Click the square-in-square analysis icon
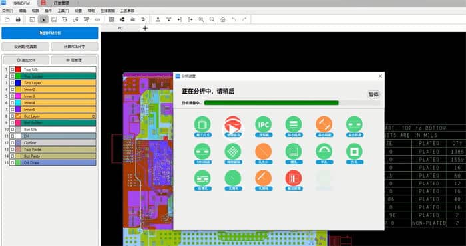The image size is (466, 246). coord(355,152)
